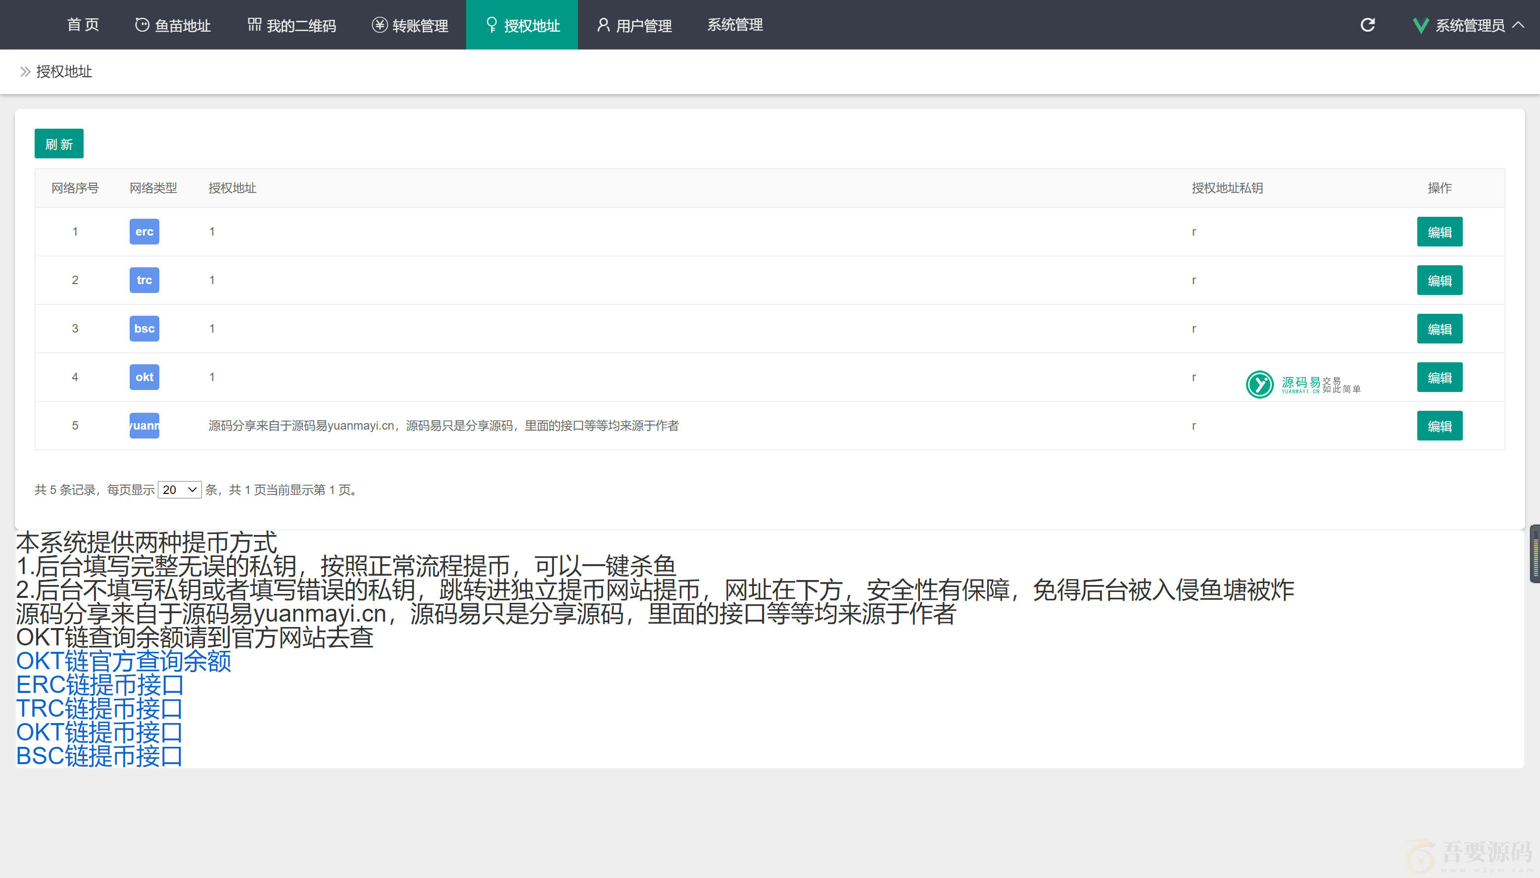The image size is (1540, 878).
Task: Click the trc network type badge
Action: pos(144,280)
